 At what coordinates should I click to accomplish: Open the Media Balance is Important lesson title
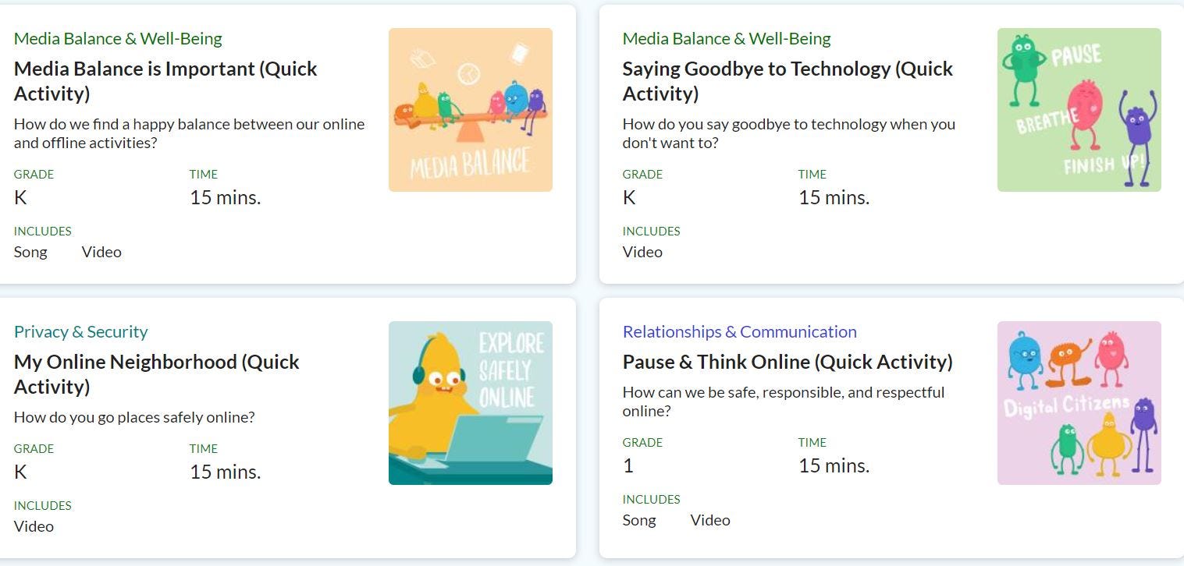click(x=165, y=81)
